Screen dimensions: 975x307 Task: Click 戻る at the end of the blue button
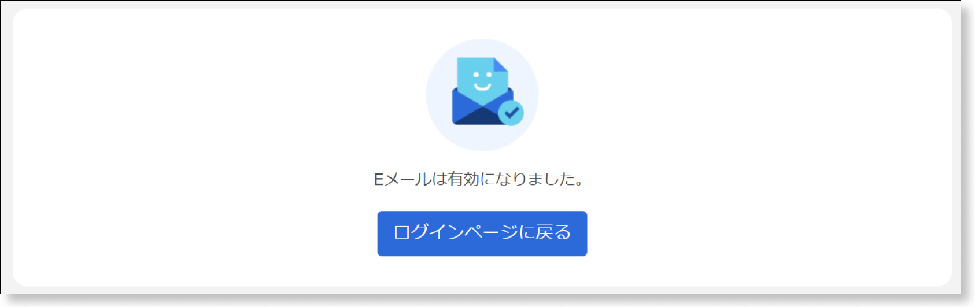click(553, 232)
